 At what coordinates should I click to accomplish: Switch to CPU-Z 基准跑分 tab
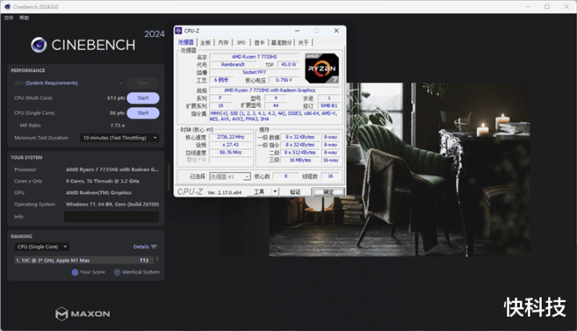click(281, 42)
